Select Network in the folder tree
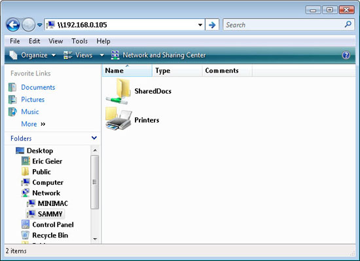360x261 pixels. (x=46, y=193)
